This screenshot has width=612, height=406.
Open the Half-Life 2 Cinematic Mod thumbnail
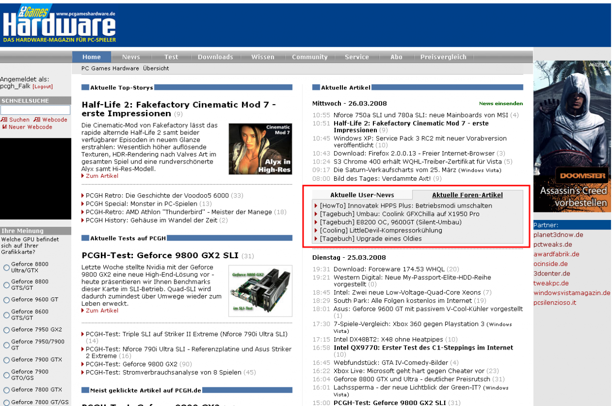coord(260,149)
